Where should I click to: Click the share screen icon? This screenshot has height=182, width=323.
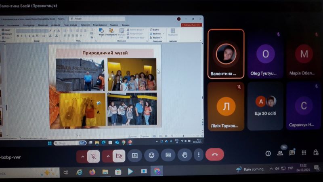click(x=135, y=155)
